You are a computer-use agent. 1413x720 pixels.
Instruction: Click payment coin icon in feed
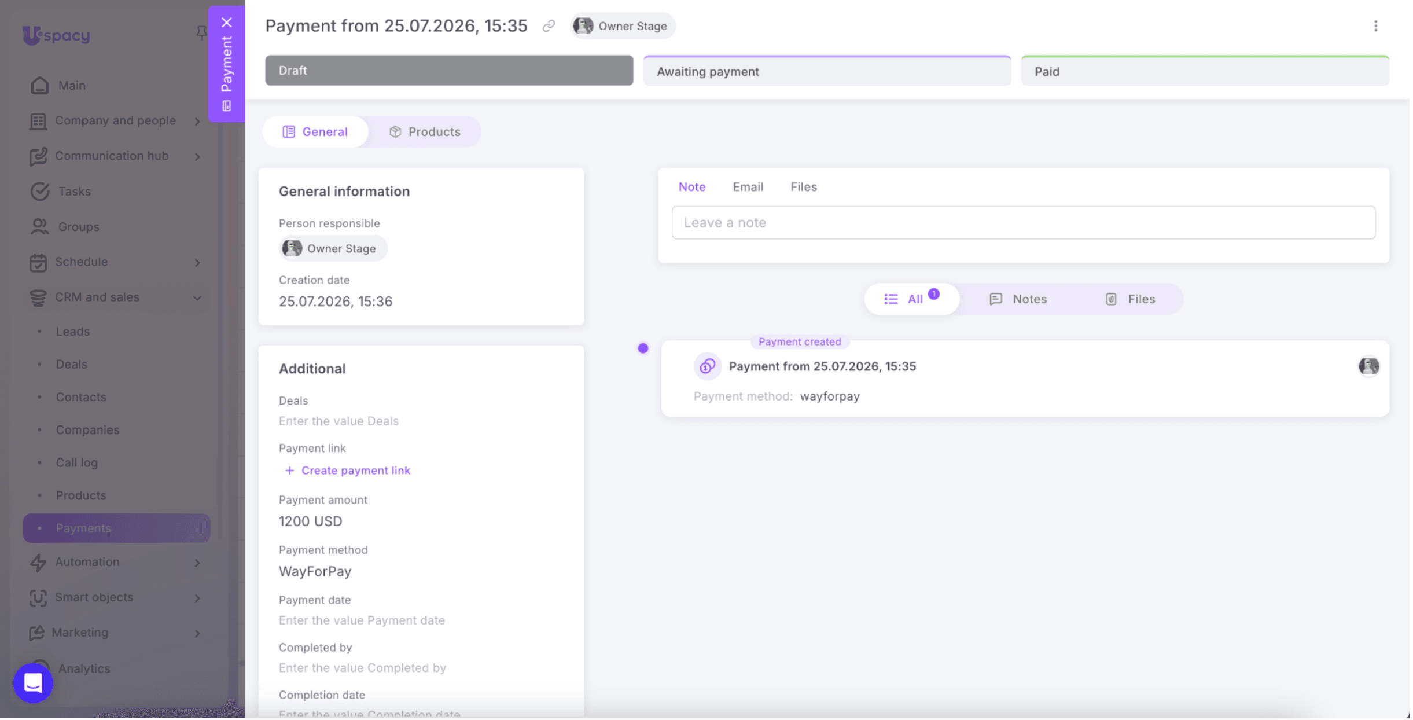tap(708, 367)
